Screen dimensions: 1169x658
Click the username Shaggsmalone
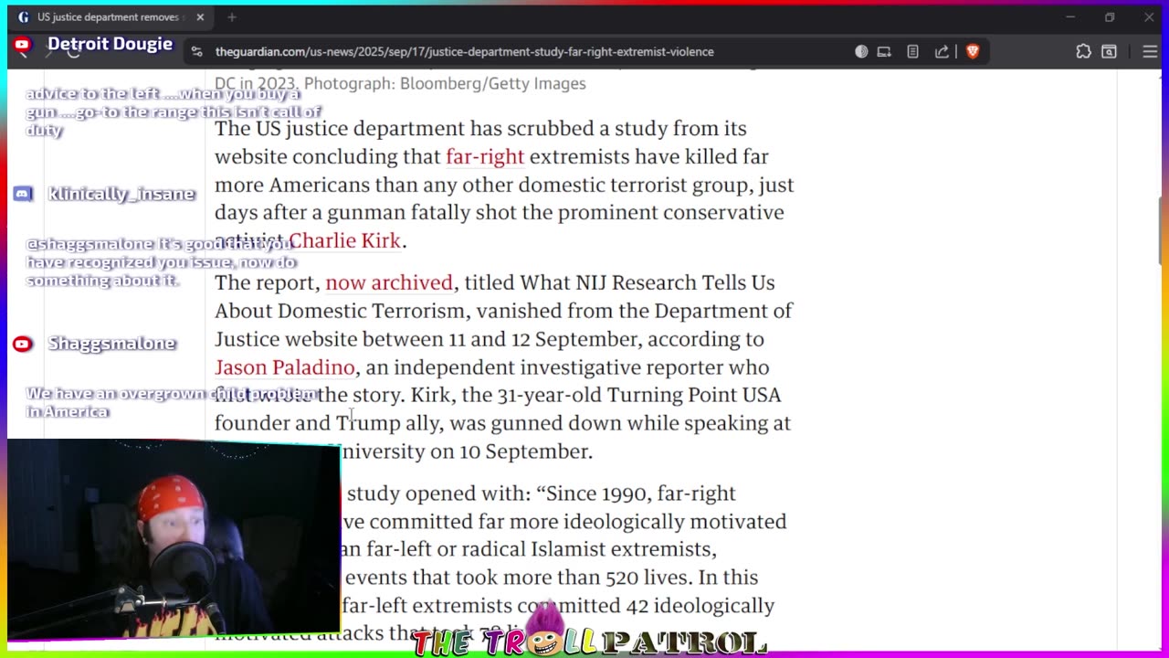click(112, 344)
